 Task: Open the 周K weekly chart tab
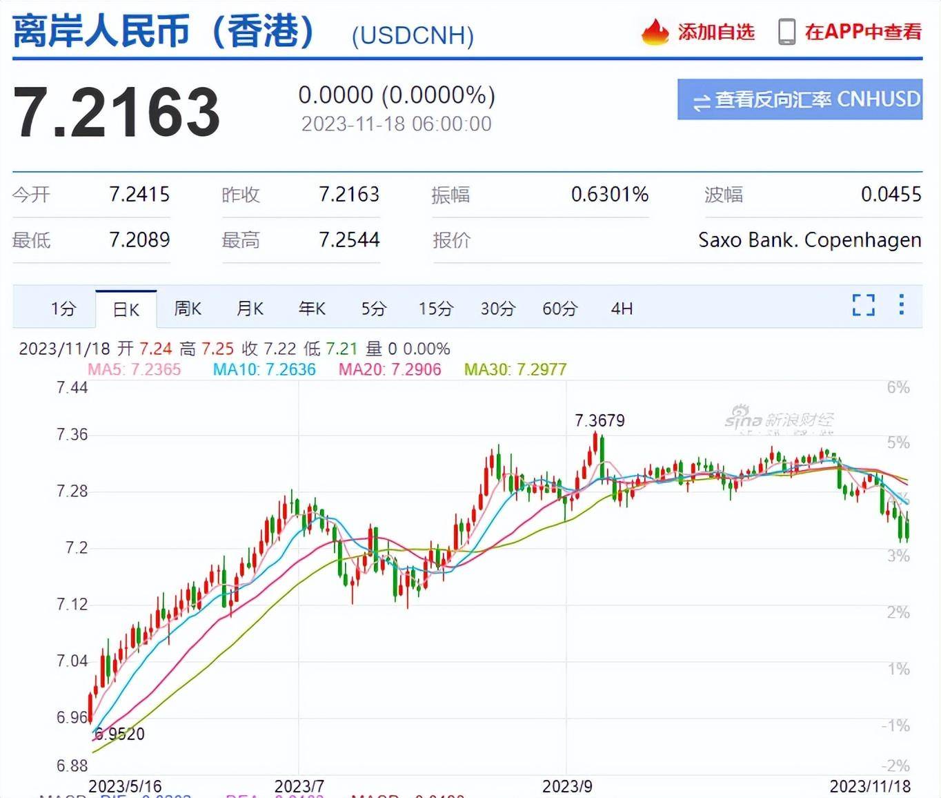click(188, 309)
